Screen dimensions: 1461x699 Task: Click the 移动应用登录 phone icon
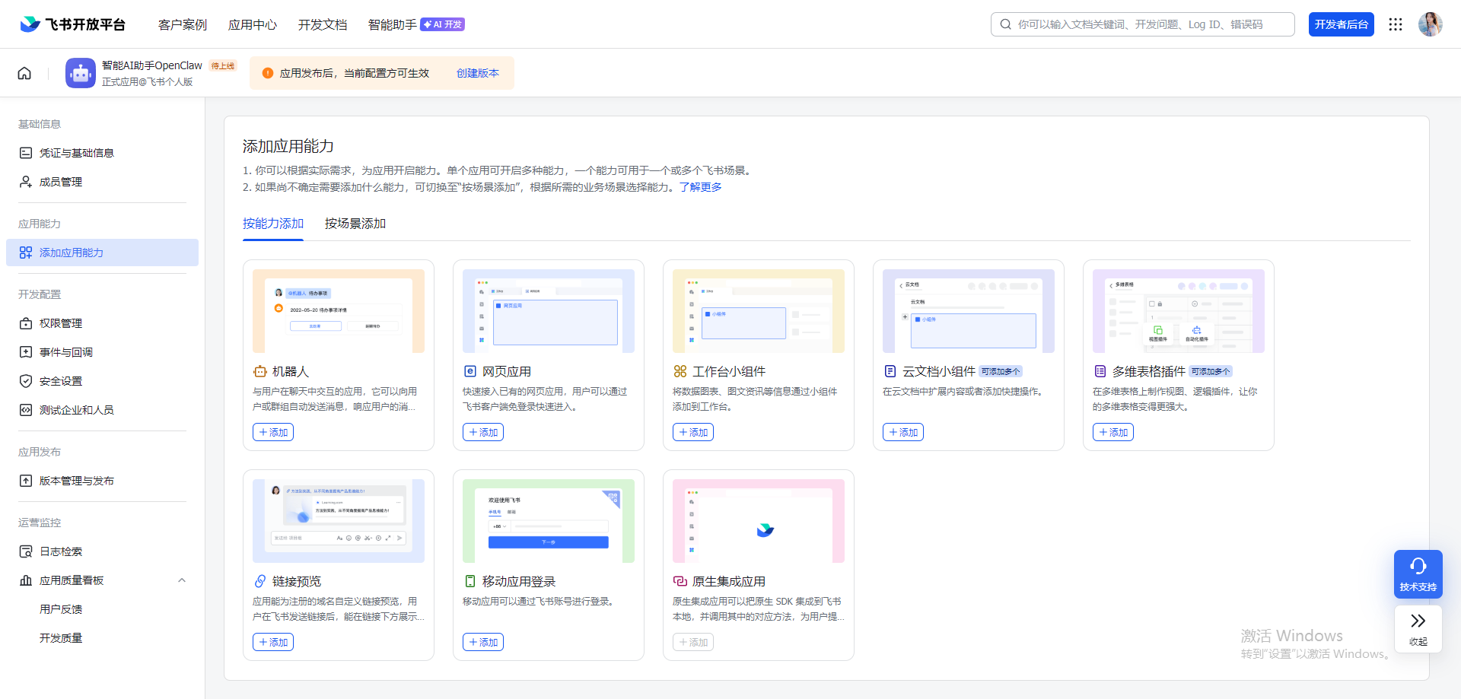470,581
